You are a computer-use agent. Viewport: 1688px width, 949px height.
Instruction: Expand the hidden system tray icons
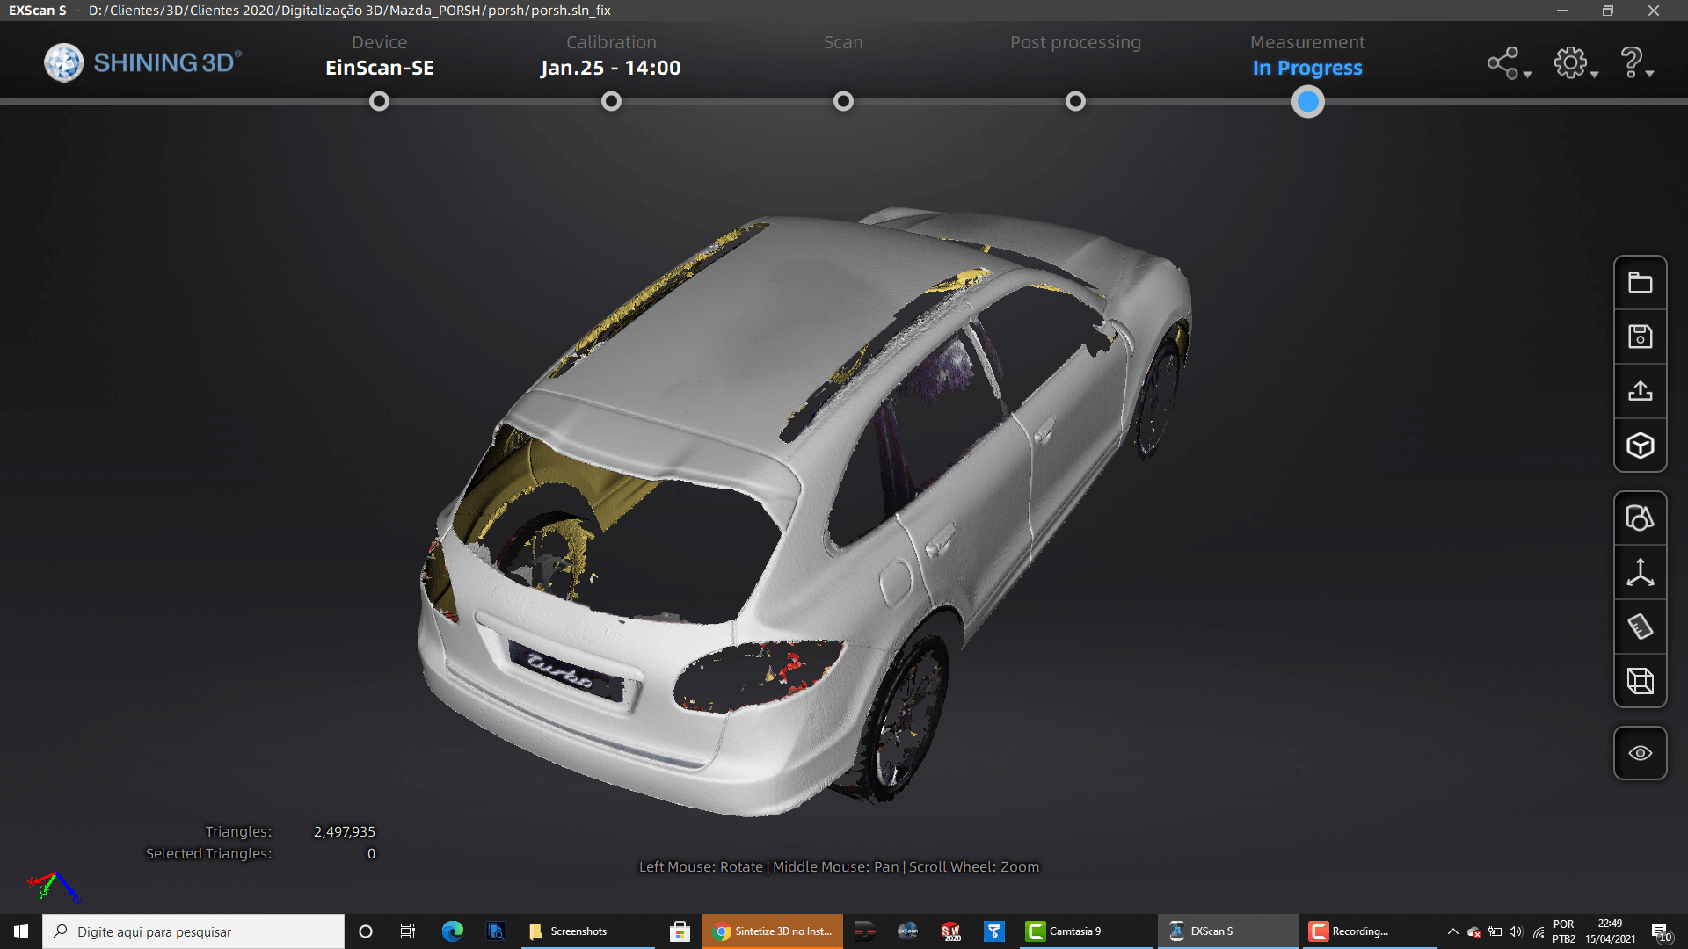(x=1453, y=931)
